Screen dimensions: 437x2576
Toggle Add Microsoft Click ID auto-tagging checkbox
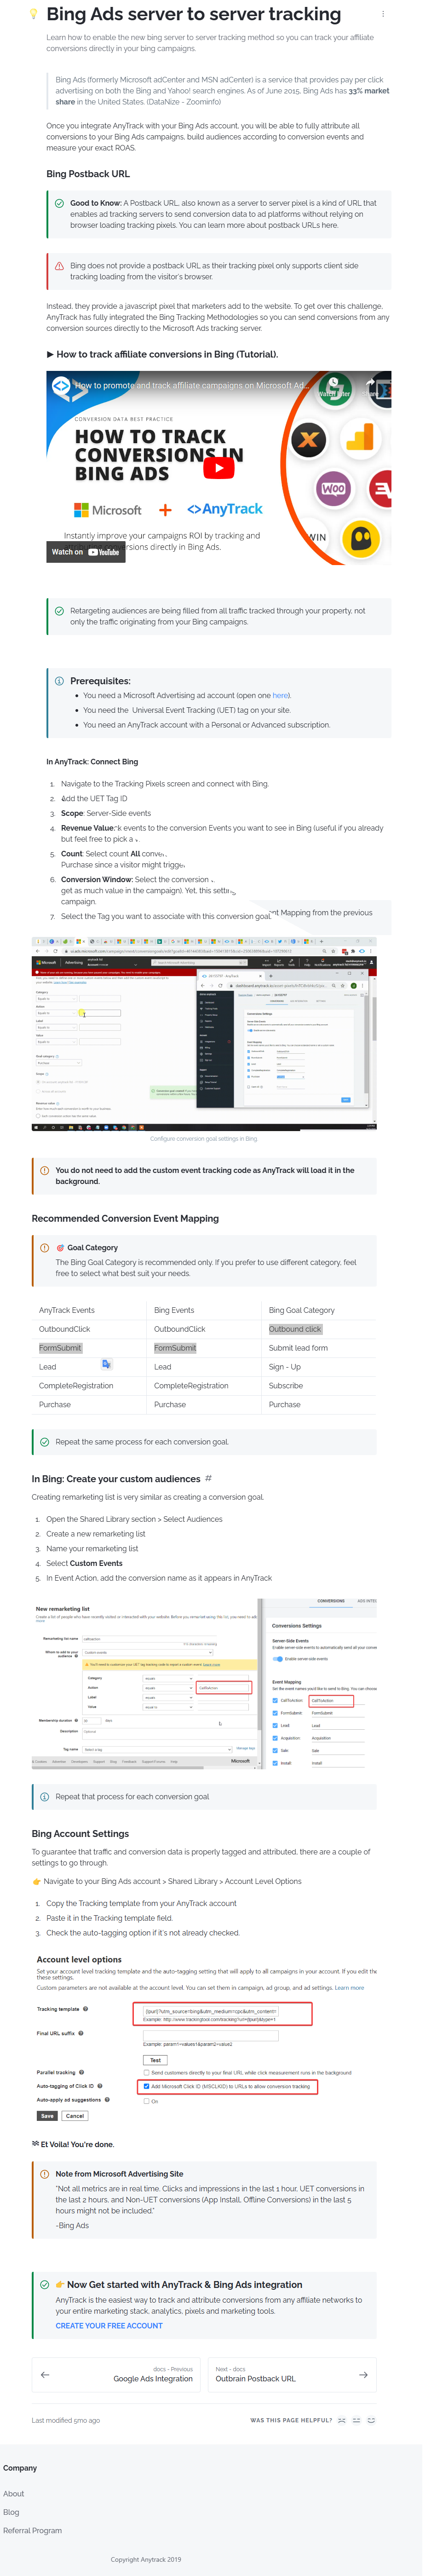[x=146, y=2086]
